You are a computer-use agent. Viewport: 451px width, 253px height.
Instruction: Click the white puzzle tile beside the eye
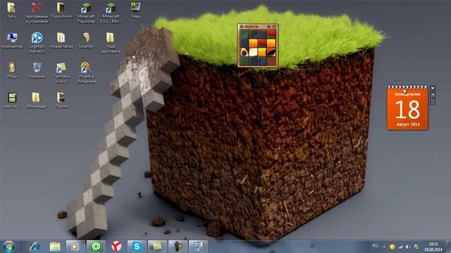(253, 52)
